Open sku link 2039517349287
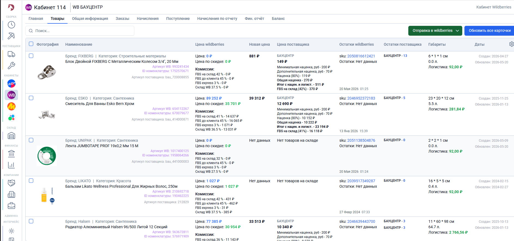Screen dimensions: 514x241 pos(361,181)
